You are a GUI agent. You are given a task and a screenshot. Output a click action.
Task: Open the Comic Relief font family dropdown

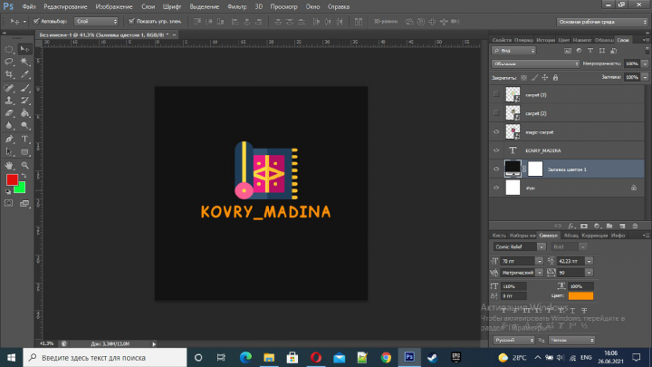coord(541,246)
